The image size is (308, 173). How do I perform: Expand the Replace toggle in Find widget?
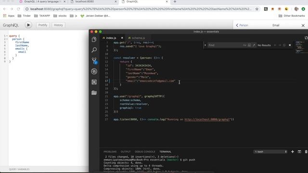205,45
